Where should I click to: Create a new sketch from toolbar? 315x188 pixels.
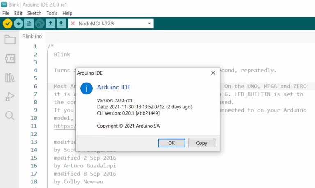29,23
